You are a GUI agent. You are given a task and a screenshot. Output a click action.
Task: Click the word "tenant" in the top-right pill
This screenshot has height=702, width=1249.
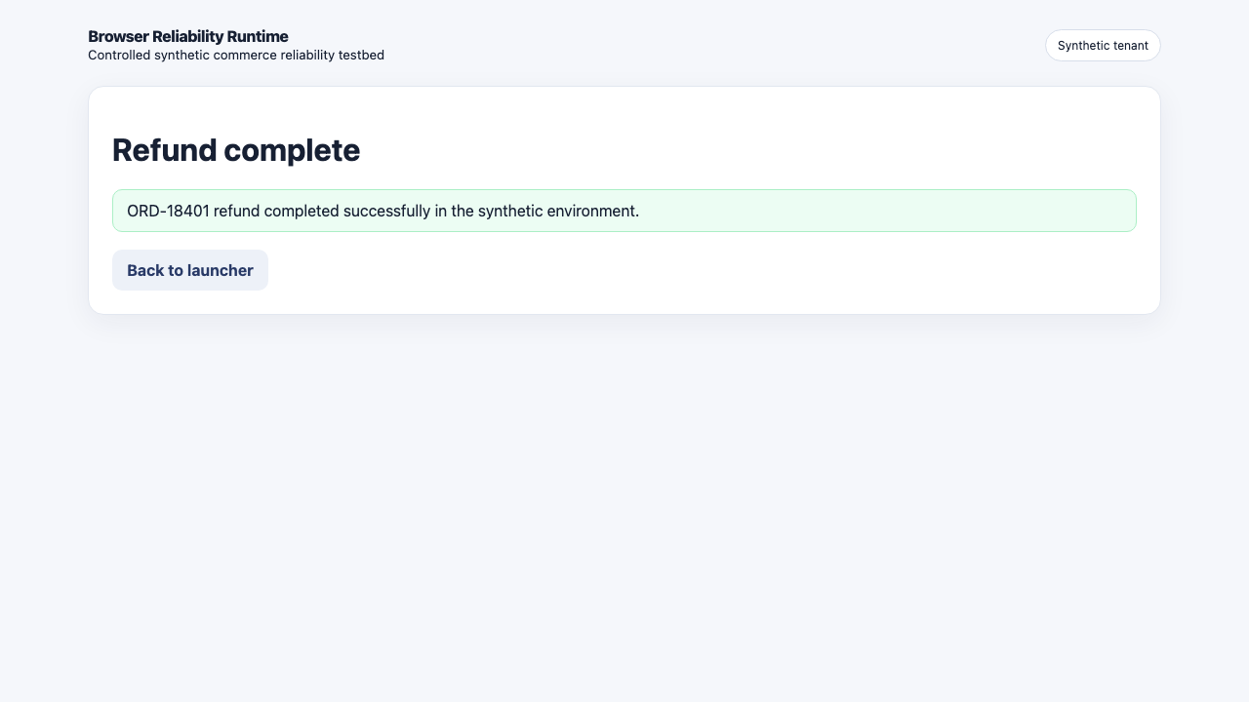[x=1131, y=46]
